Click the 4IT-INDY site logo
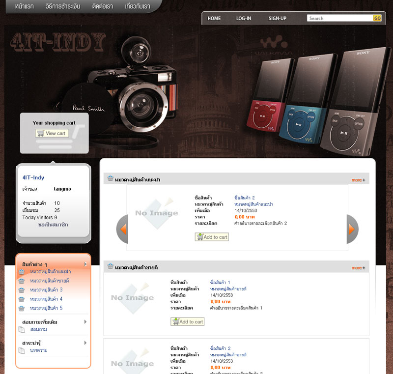This screenshot has width=393, height=374. (58, 42)
